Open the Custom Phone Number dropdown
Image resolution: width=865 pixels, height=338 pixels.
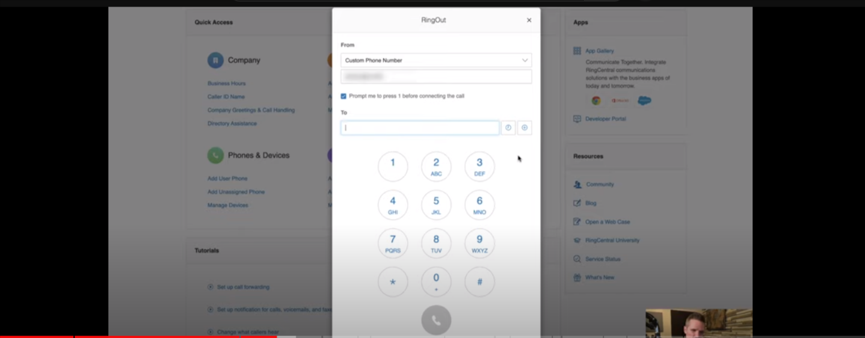(436, 60)
